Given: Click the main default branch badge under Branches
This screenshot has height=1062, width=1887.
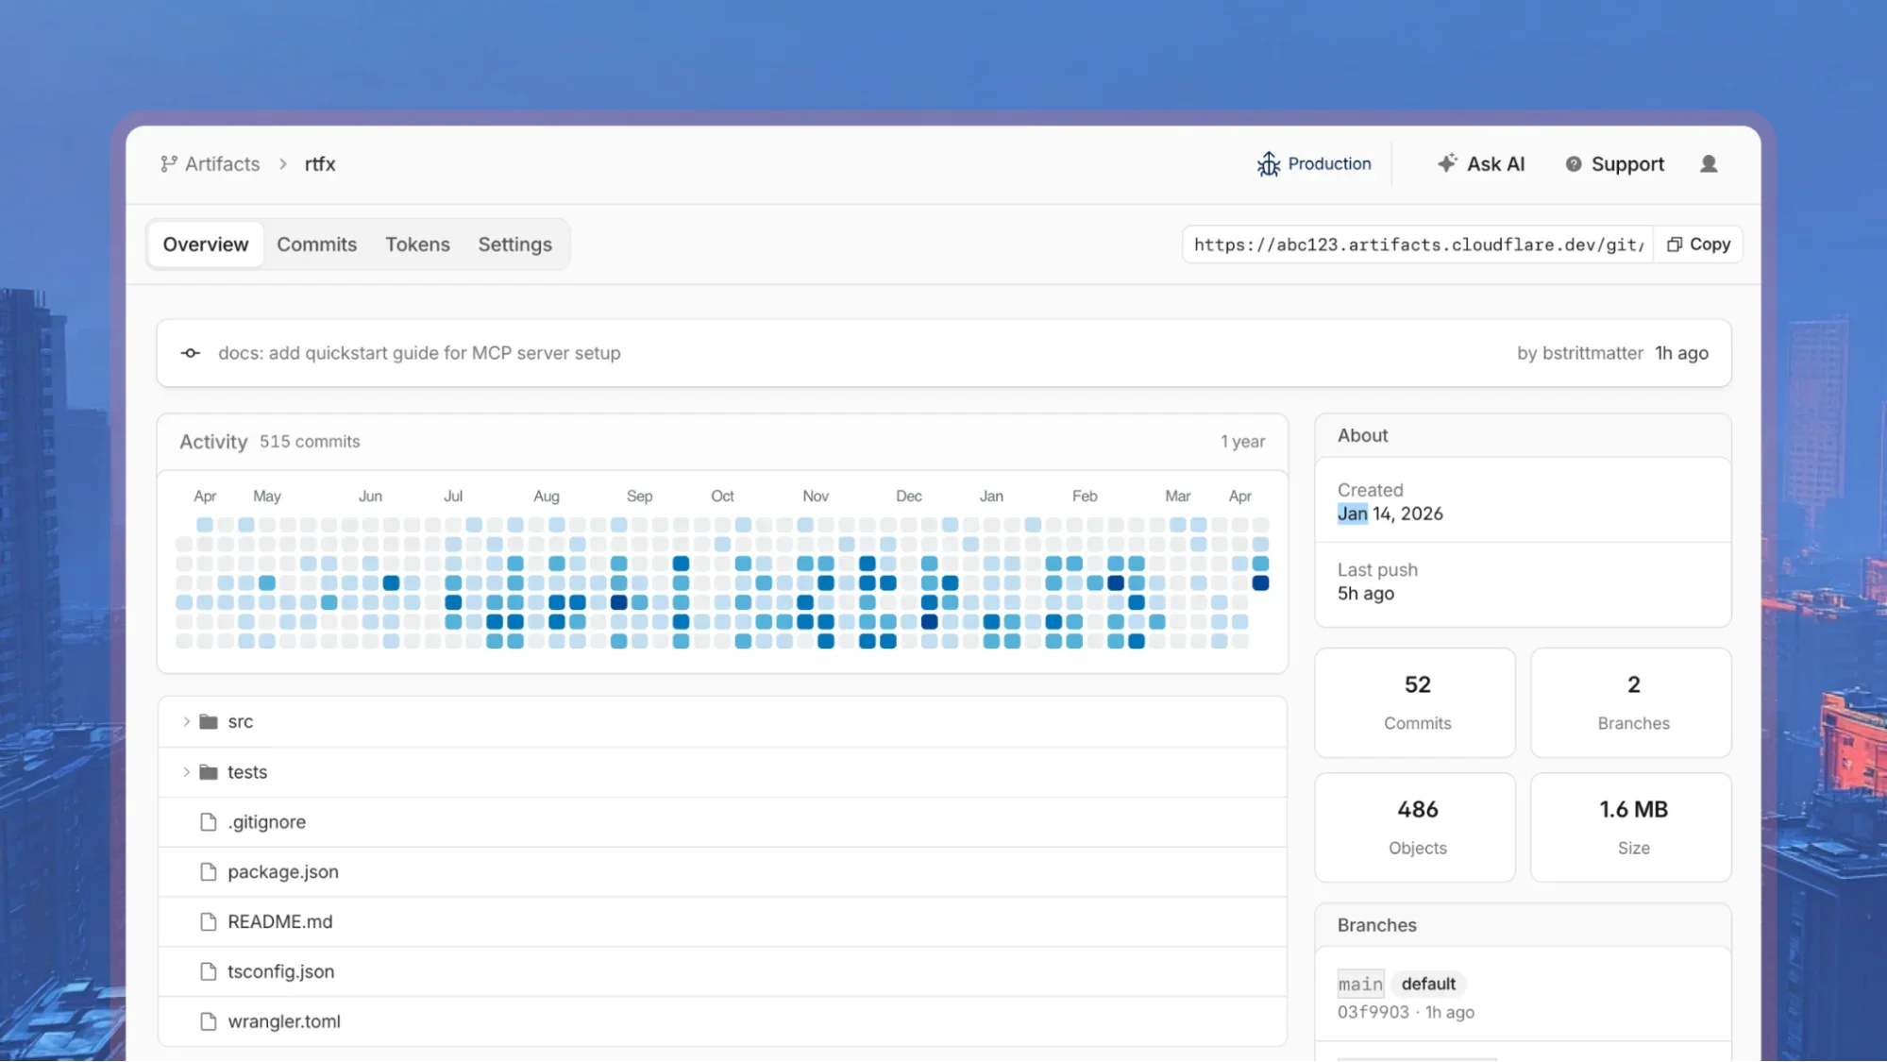Looking at the screenshot, I should (1360, 983).
